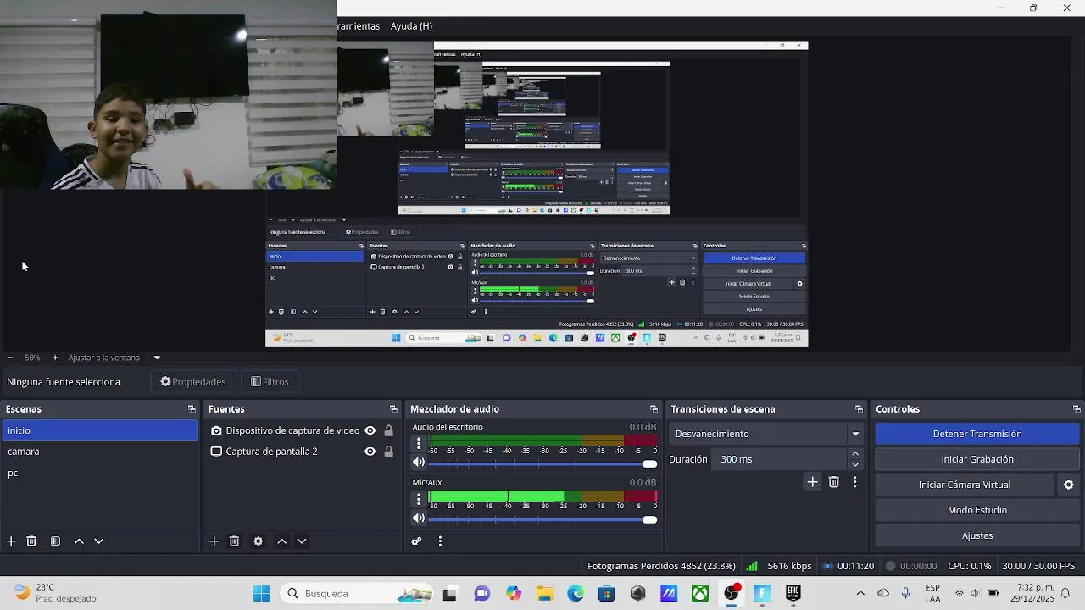Image resolution: width=1085 pixels, height=610 pixels.
Task: Undock the Controles panel
Action: pyautogui.click(x=1077, y=409)
